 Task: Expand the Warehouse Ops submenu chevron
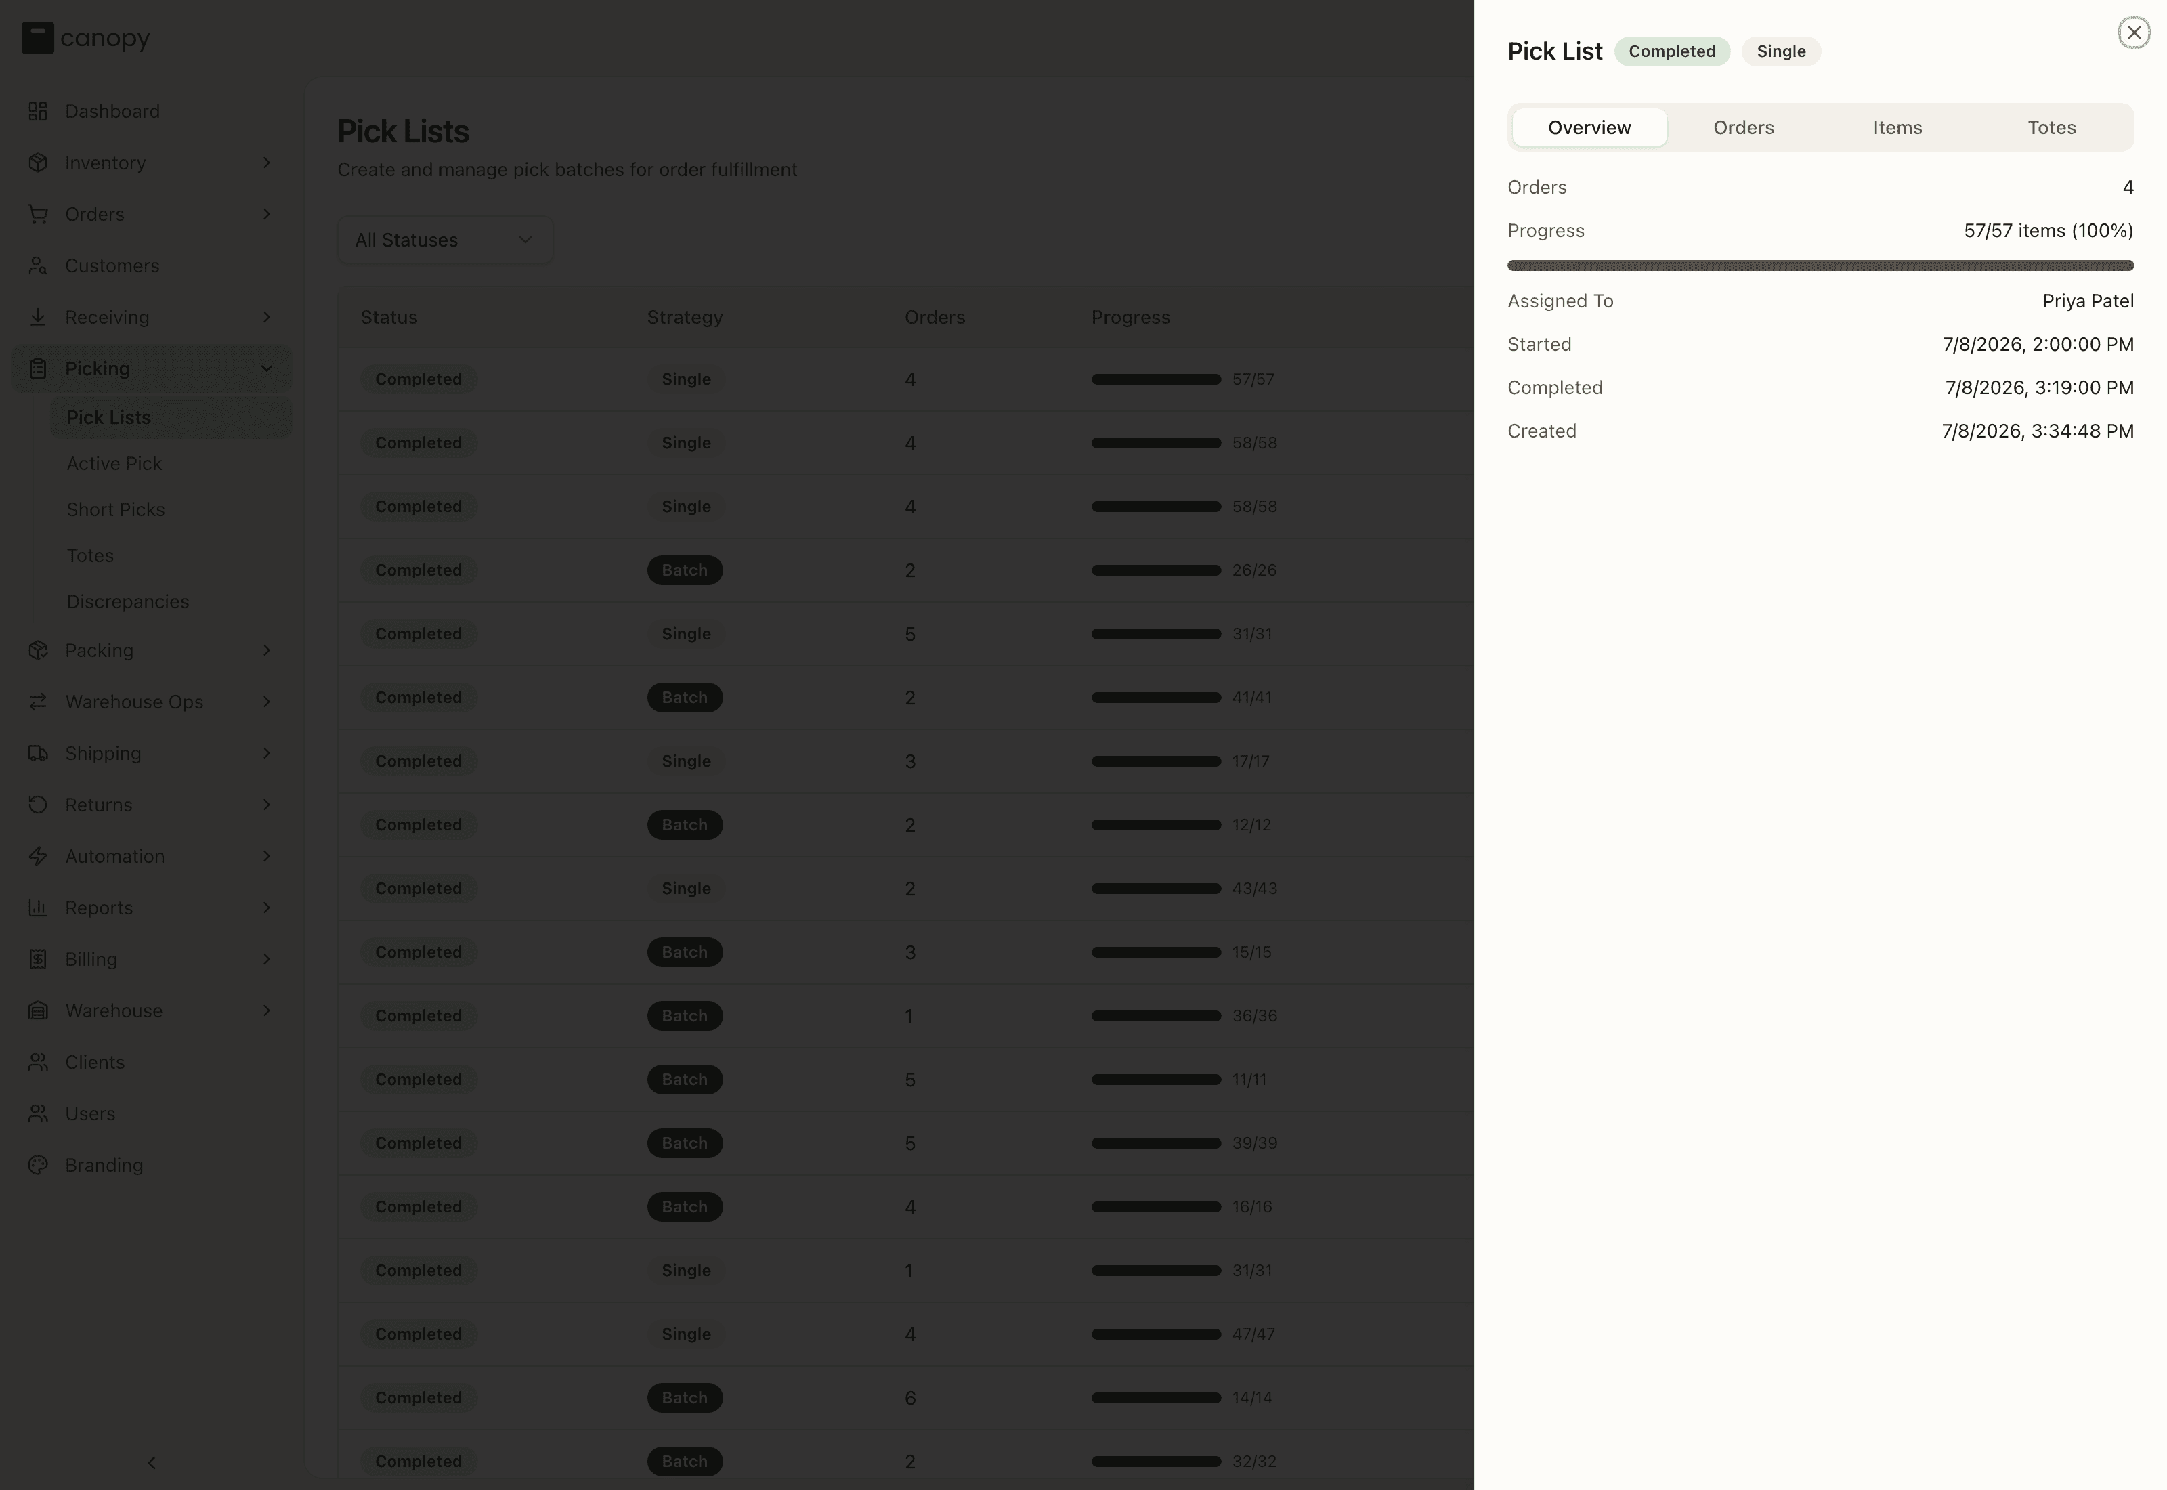266,701
